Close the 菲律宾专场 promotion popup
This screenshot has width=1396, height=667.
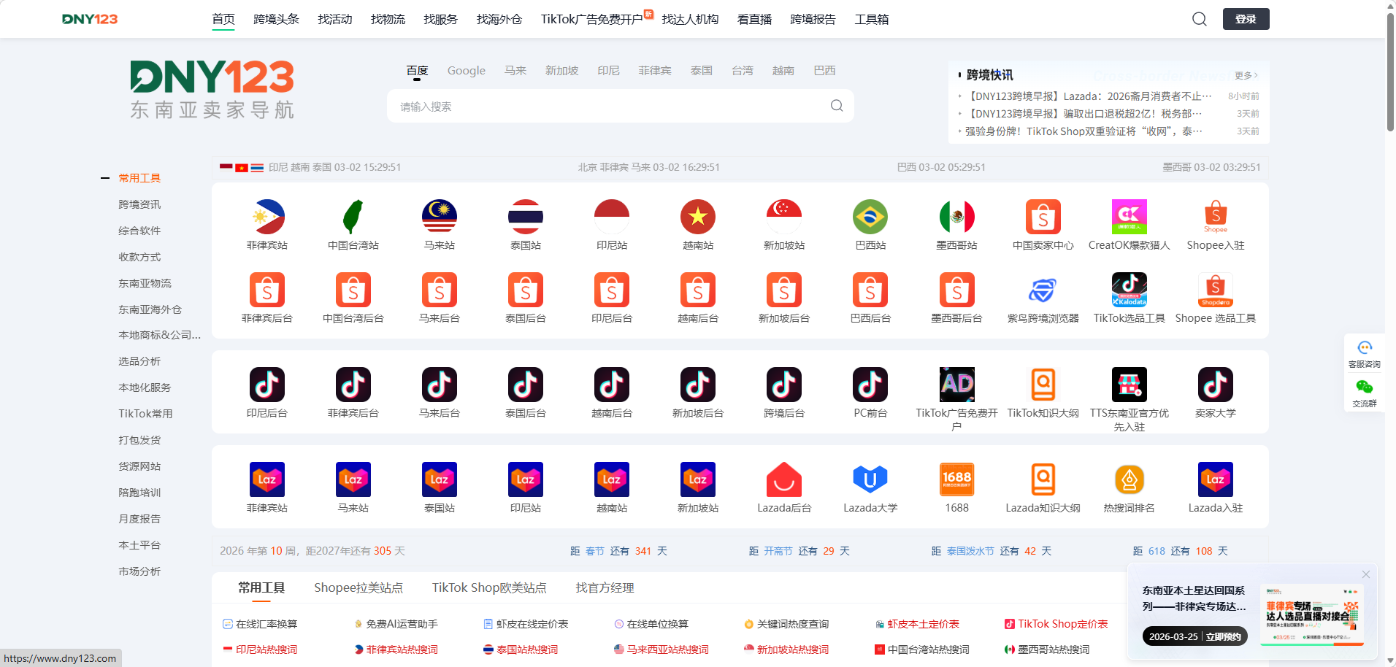[1366, 574]
